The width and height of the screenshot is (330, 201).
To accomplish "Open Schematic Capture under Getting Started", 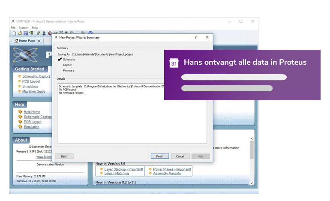I will click(36, 76).
